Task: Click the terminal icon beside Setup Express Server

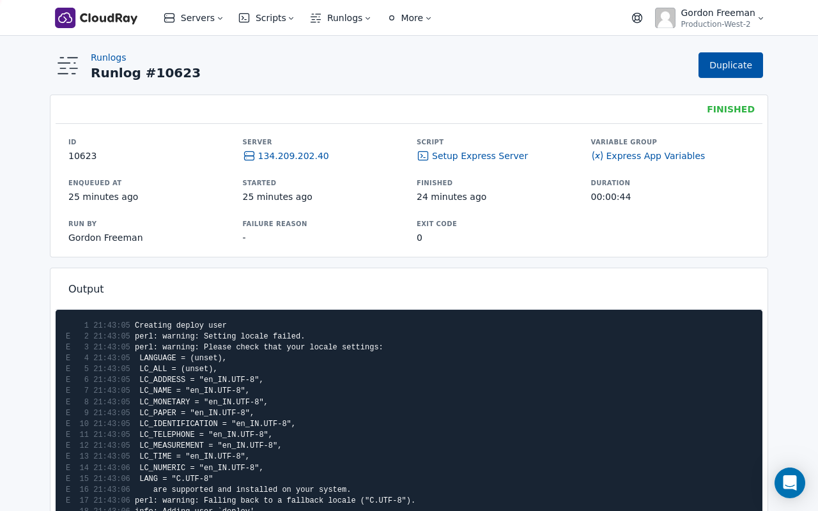Action: 422,156
